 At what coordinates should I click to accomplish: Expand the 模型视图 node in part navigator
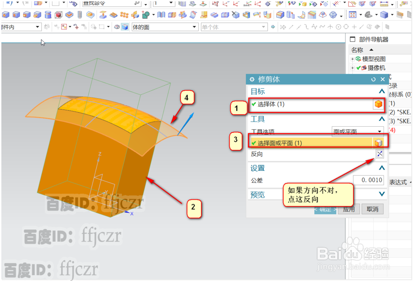351,58
